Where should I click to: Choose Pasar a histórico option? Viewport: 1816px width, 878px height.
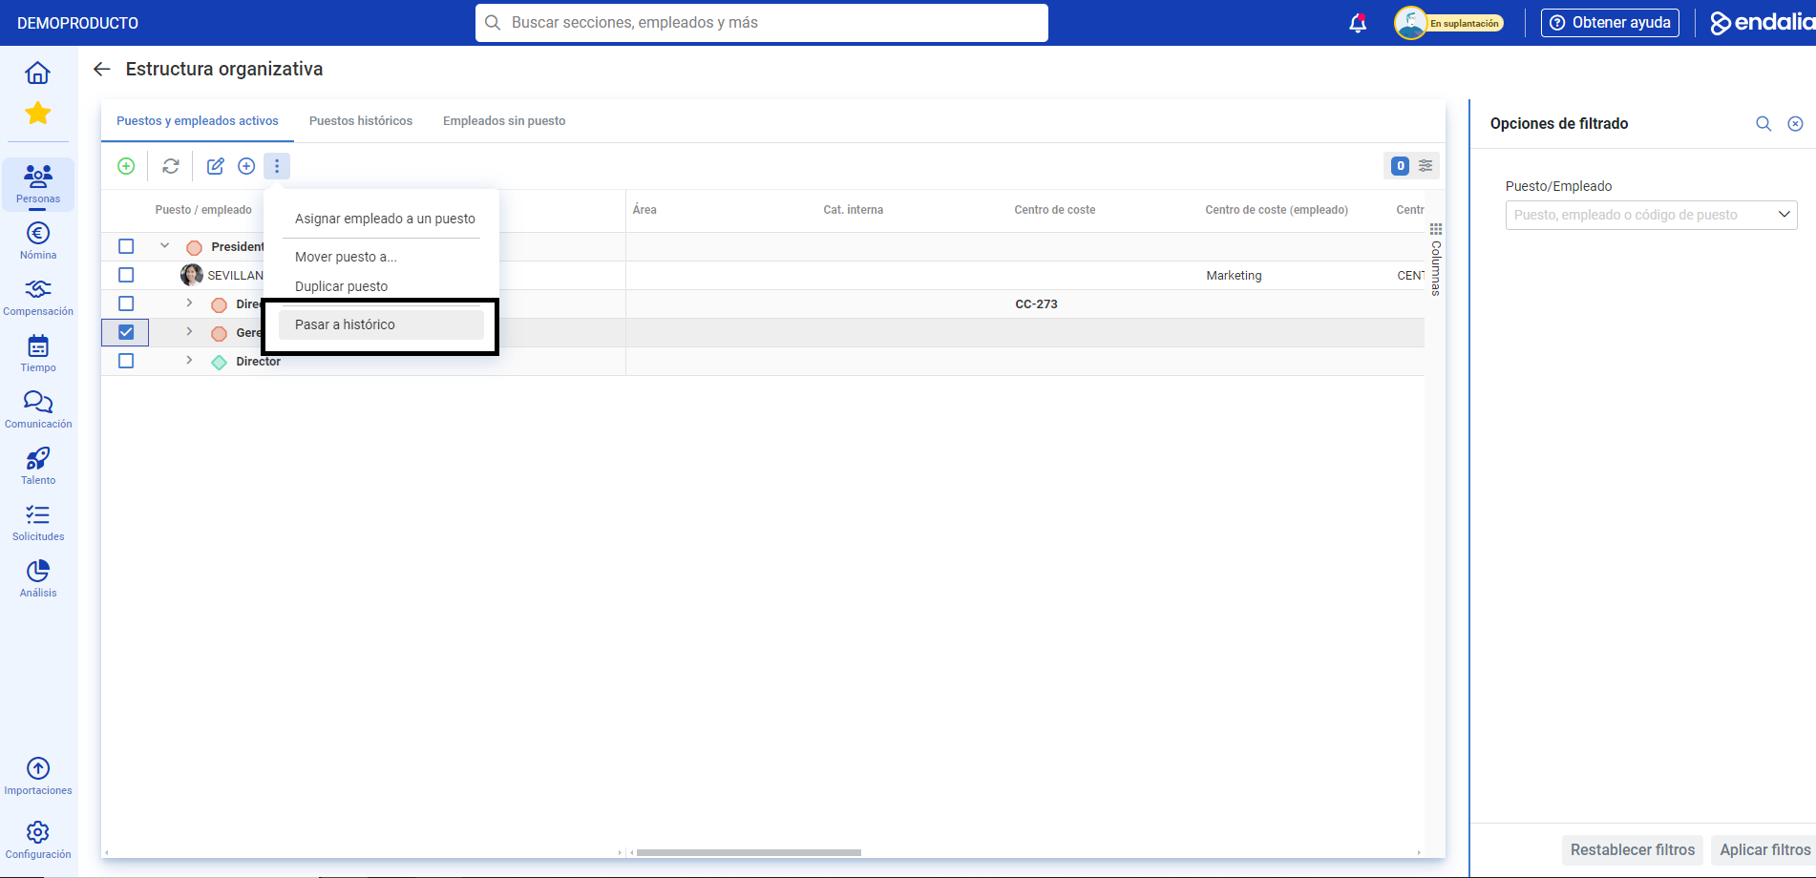382,324
